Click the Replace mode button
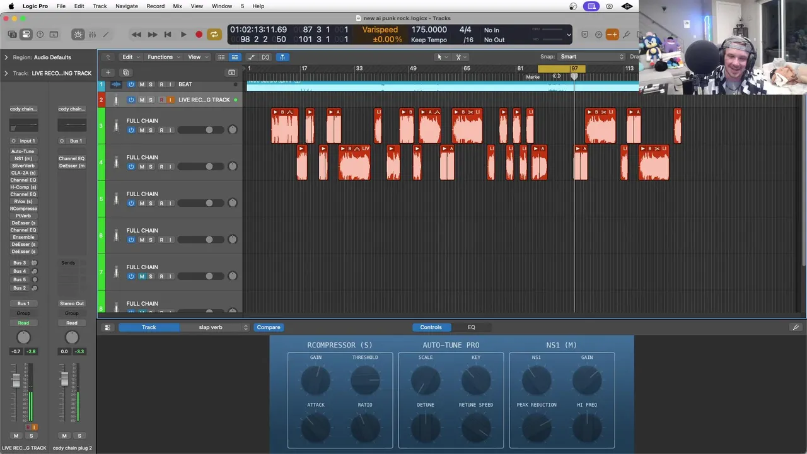The height and width of the screenshot is (454, 807). (x=584, y=34)
